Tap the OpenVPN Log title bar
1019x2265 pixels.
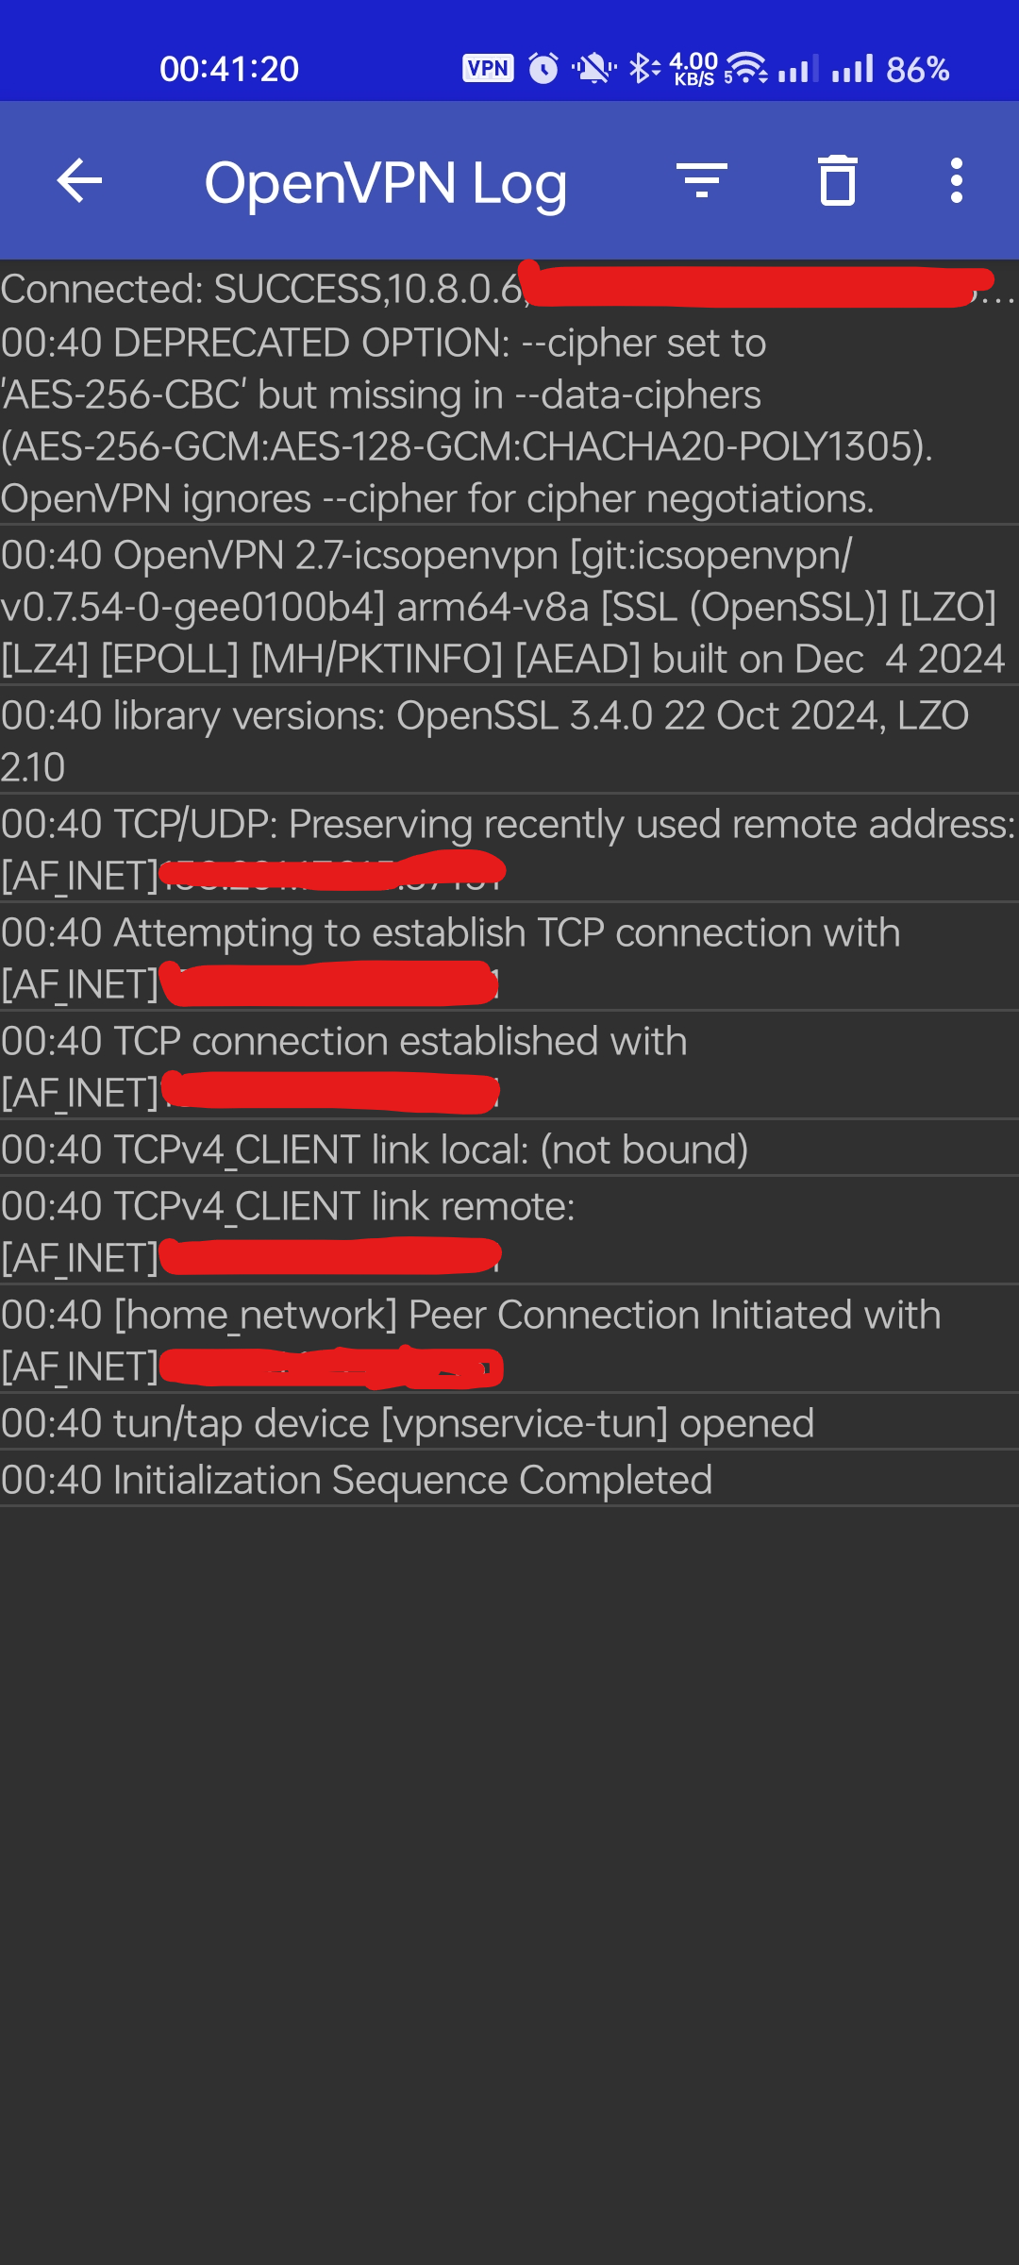point(387,180)
